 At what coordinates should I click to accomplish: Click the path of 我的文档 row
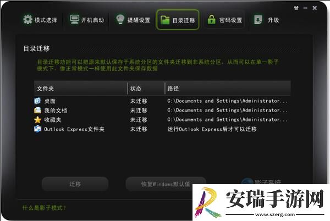[227, 110]
